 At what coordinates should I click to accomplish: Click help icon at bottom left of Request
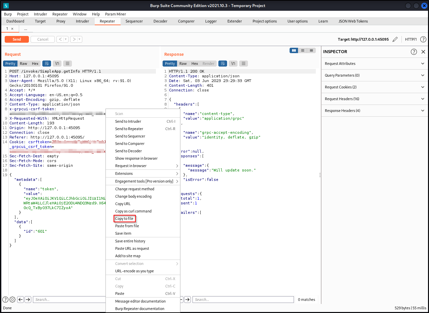click(x=5, y=300)
